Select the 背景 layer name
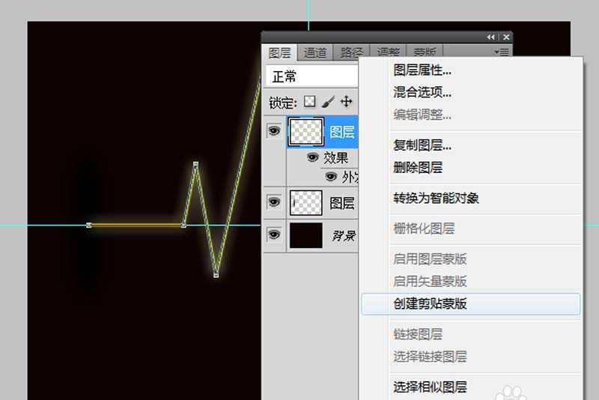Screen dimensions: 599x400 344,236
